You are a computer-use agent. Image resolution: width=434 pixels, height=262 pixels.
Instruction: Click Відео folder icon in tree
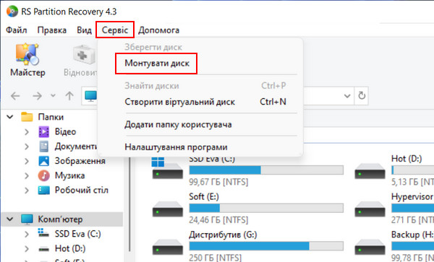coord(43,131)
